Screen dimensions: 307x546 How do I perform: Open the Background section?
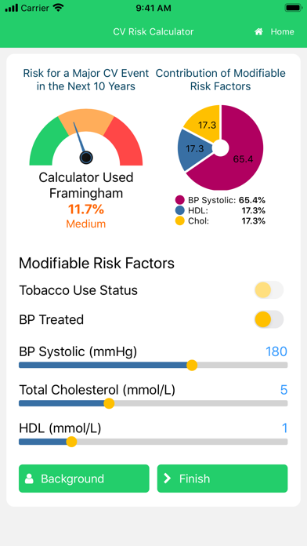84,479
